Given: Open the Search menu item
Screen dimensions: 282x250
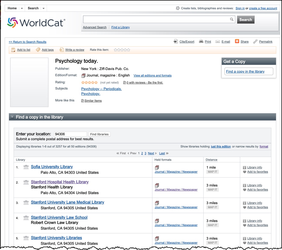Looking at the screenshot, I should [33, 8].
